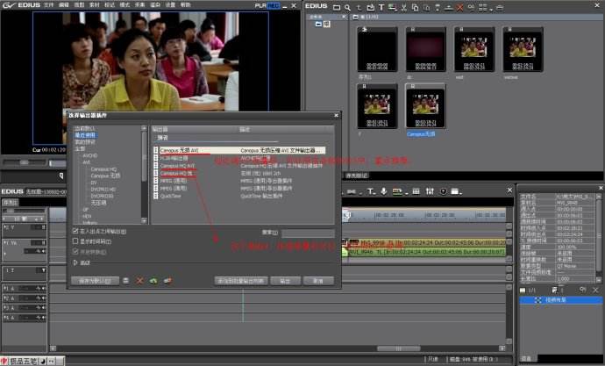Expand the 高级 disclosure triangle
The width and height of the screenshot is (605, 366).
pos(75,262)
